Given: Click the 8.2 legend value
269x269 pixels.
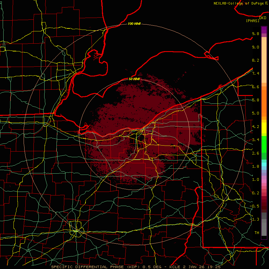Looking at the screenshot, I should [256, 60].
